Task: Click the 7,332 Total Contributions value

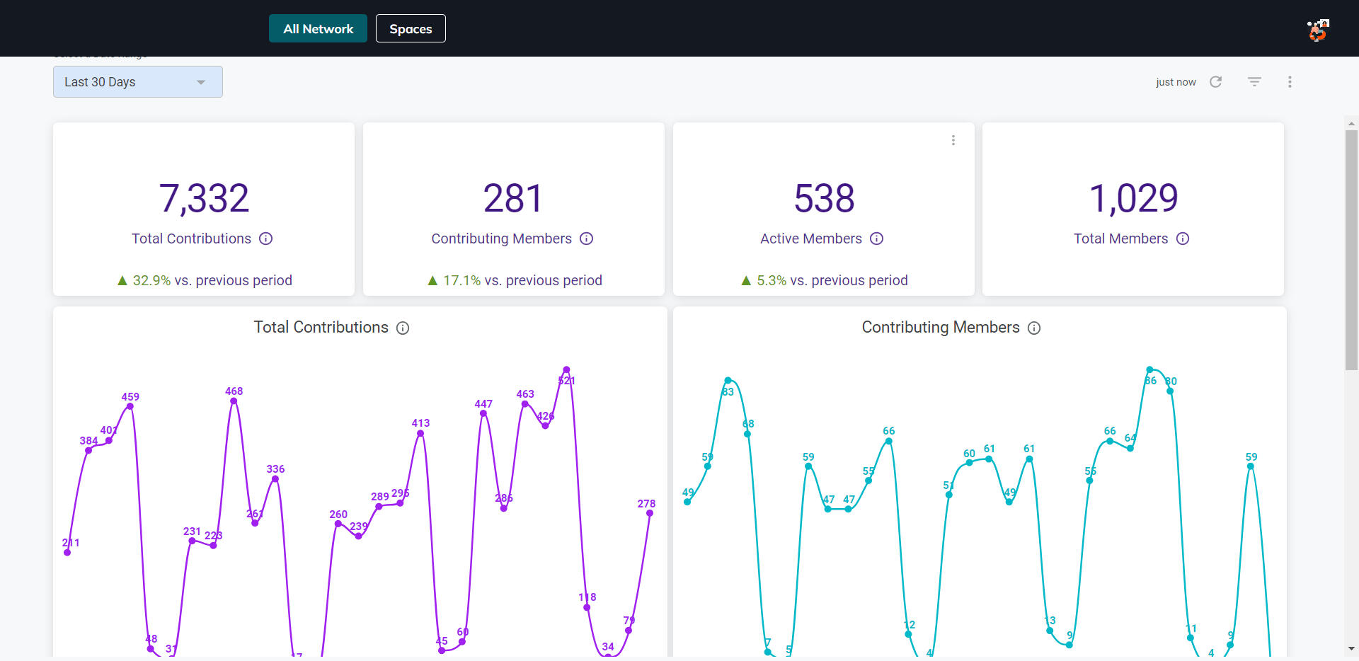Action: [204, 198]
